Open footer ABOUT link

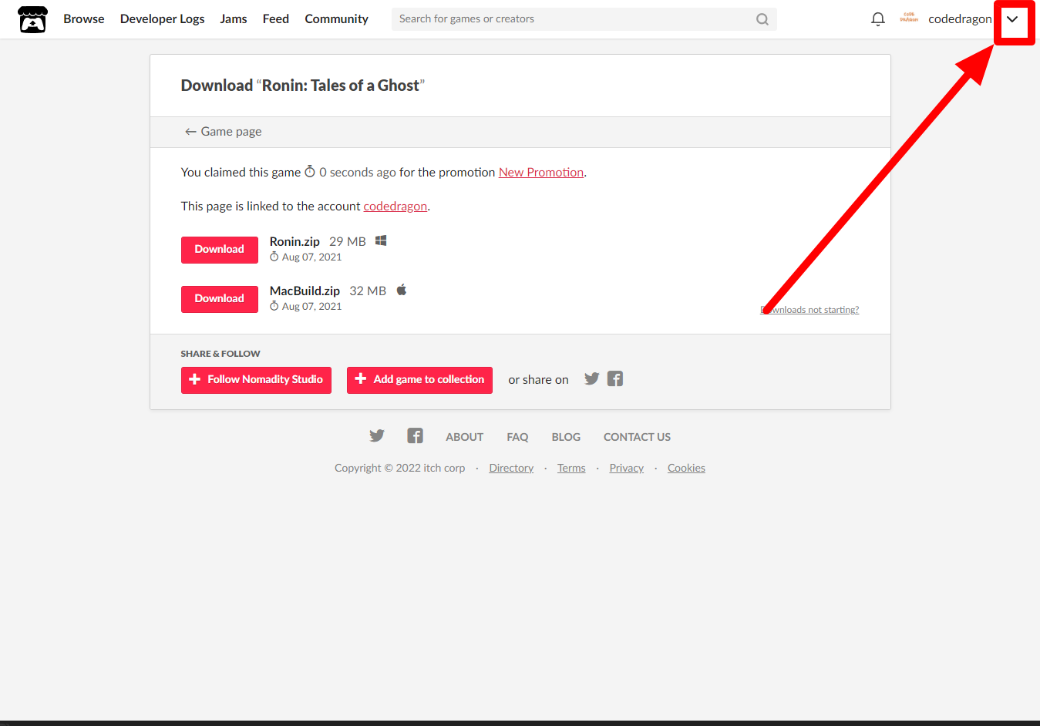(465, 437)
